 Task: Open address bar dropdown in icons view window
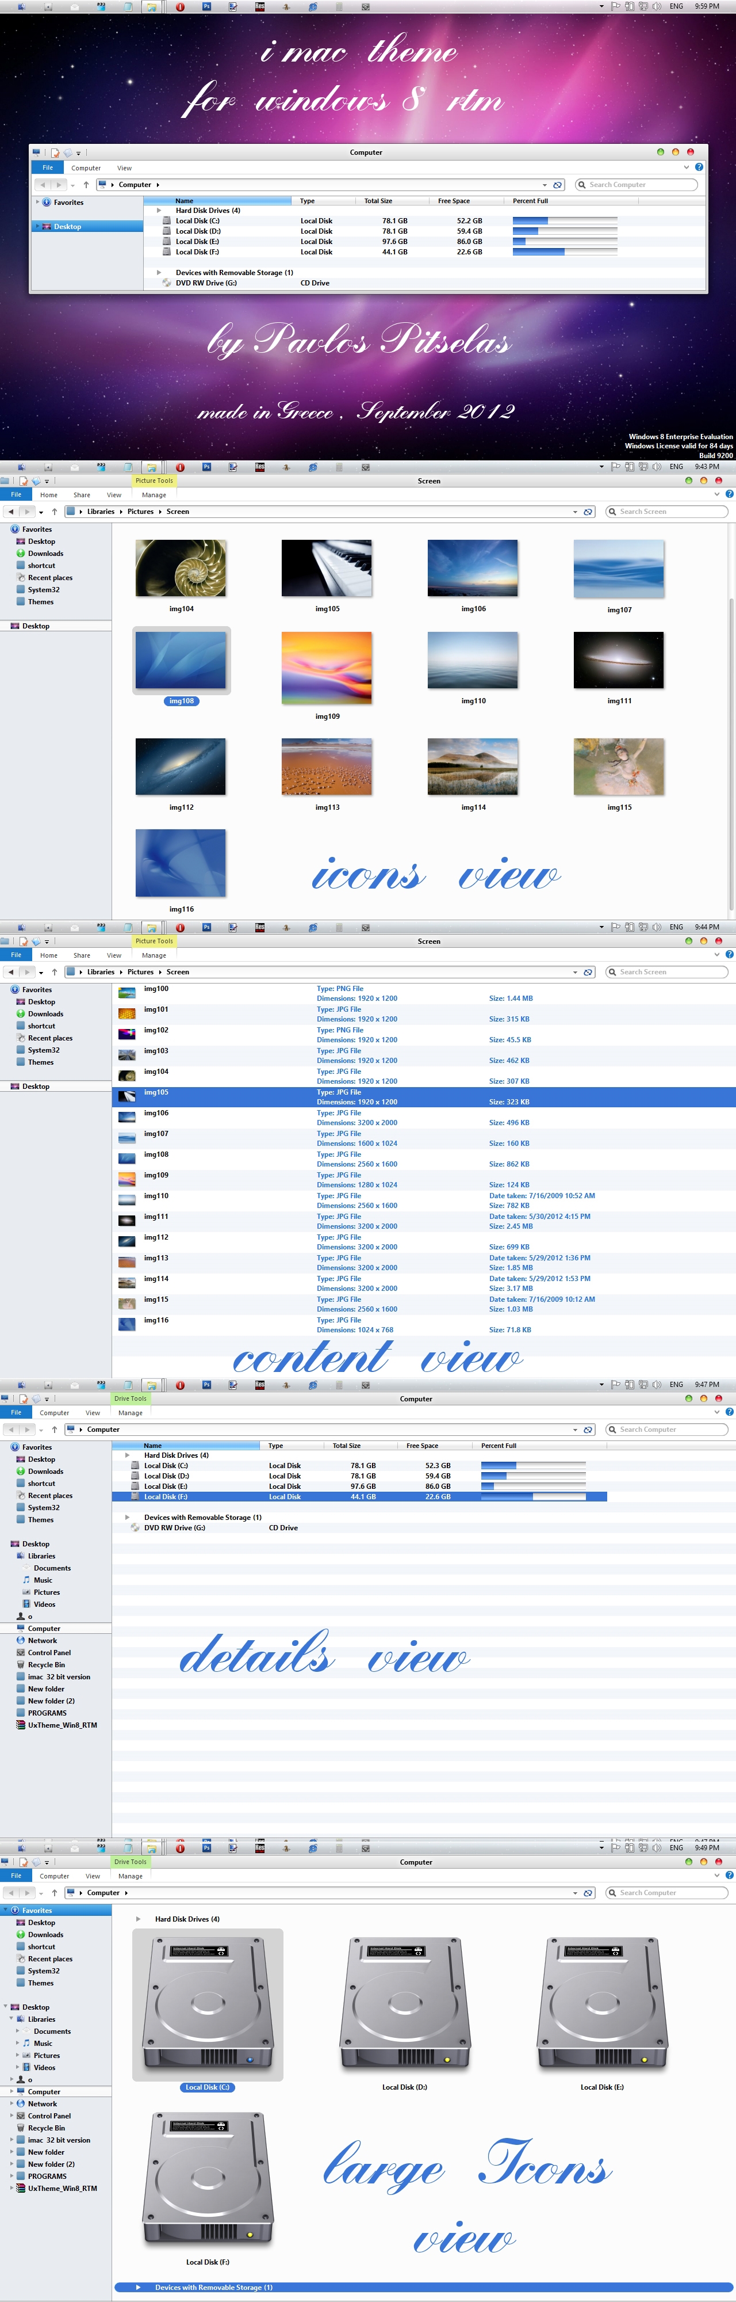pyautogui.click(x=575, y=512)
